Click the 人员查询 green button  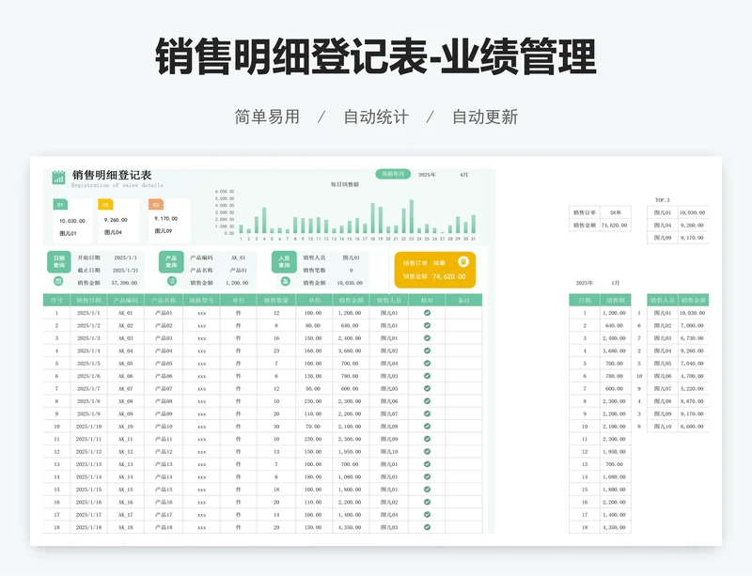click(x=284, y=262)
